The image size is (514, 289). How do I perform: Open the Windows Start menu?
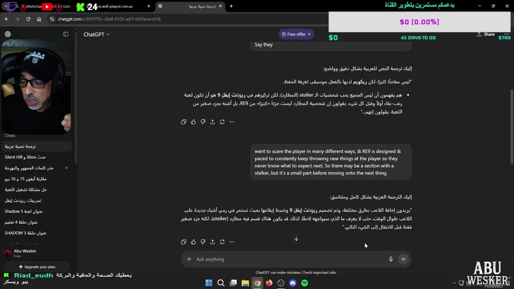[x=209, y=283]
